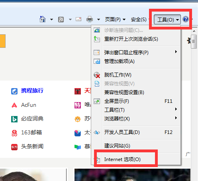This screenshot has width=198, height=181.
Task: Click the Print icon
Action: coord(90,19)
